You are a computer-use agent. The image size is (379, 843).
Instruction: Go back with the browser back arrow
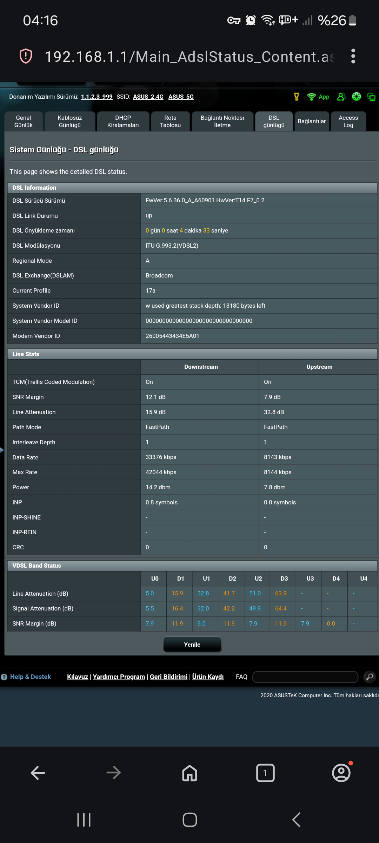click(x=38, y=773)
